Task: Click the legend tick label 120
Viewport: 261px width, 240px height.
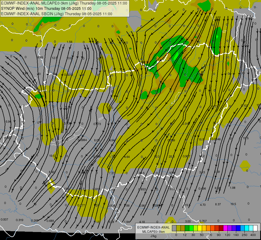Action: point(227,235)
